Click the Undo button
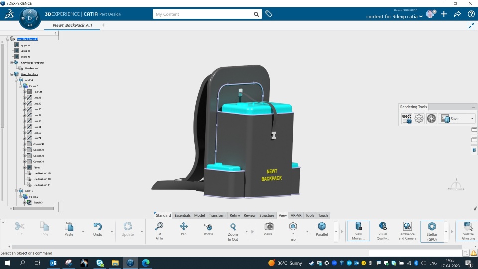Screen dimensions: 478x269 click(x=98, y=229)
